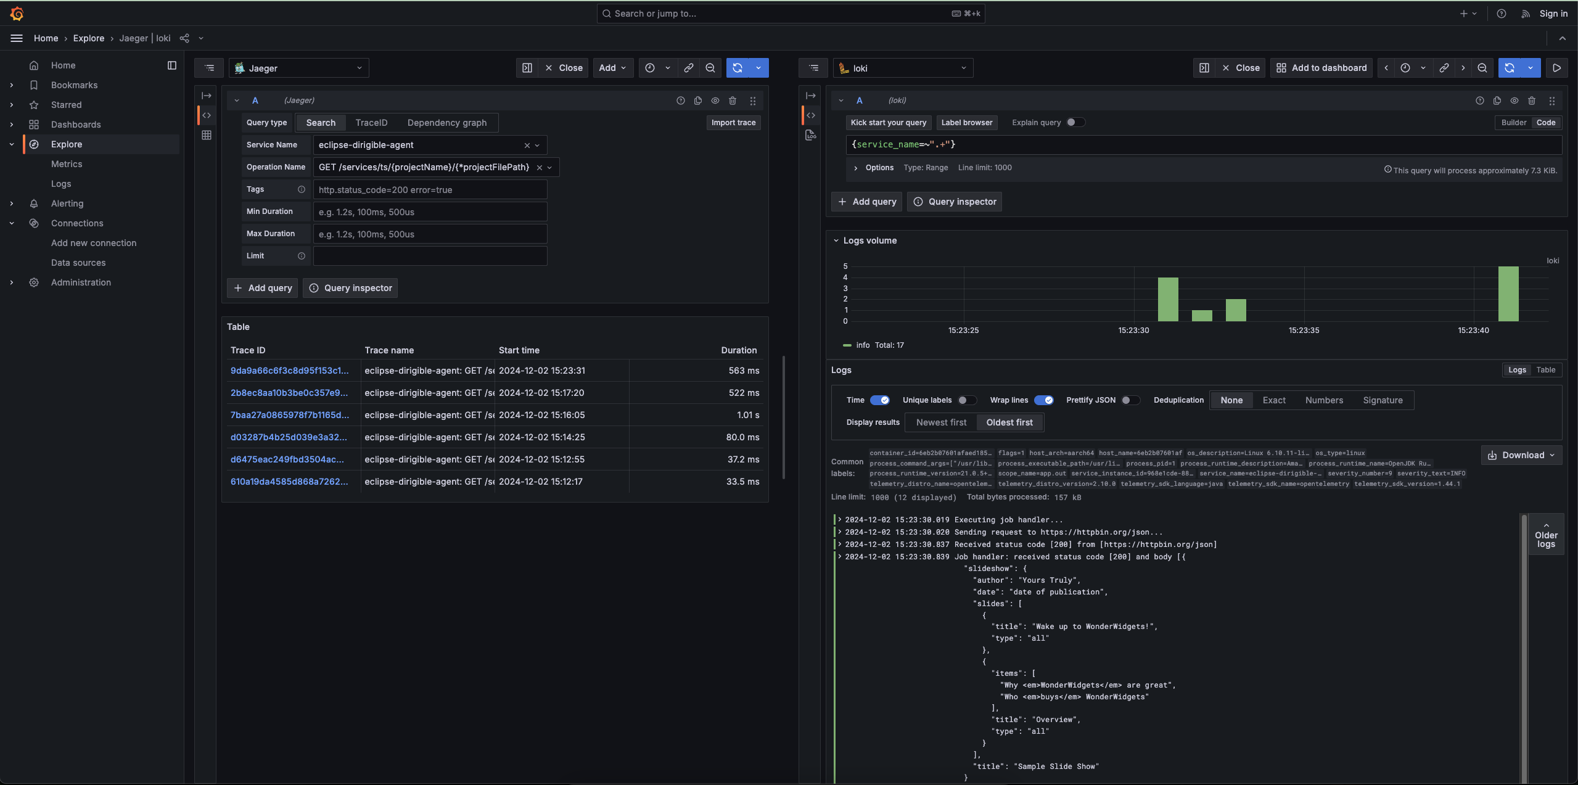Toggle the info series legend swatch

pos(847,345)
